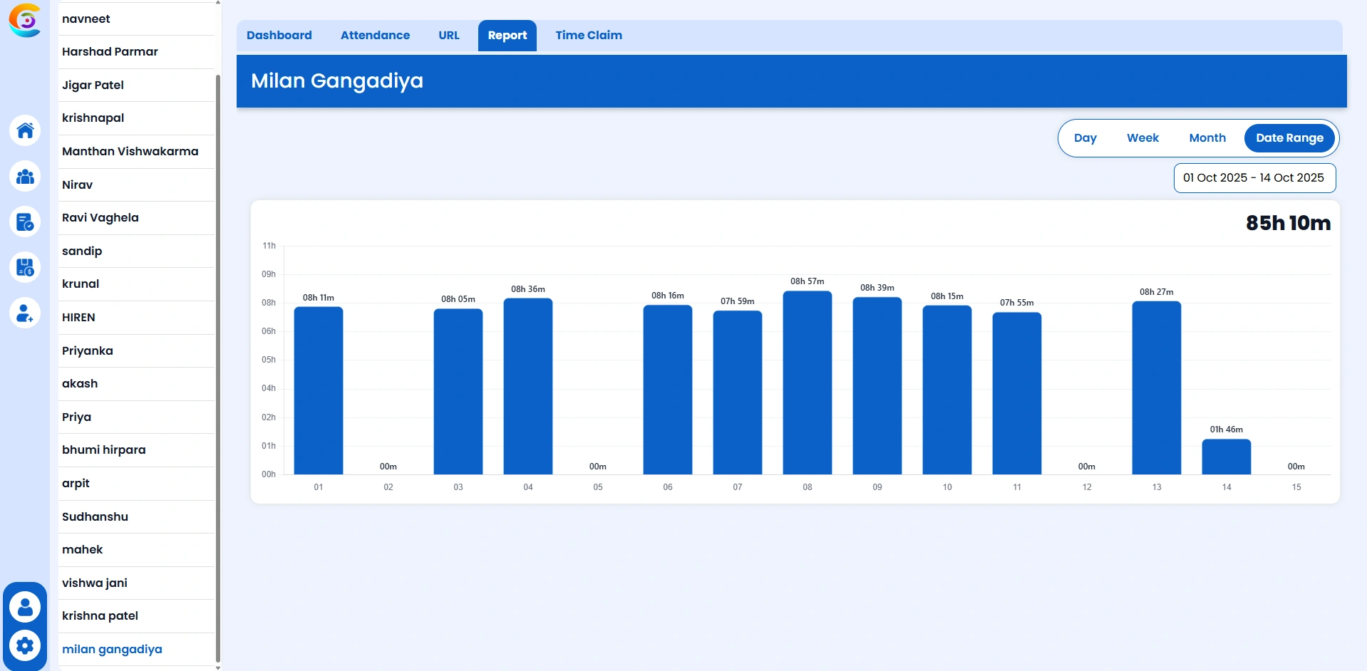Select bhumi hirpara in employee list
This screenshot has height=671, width=1367.
click(104, 450)
